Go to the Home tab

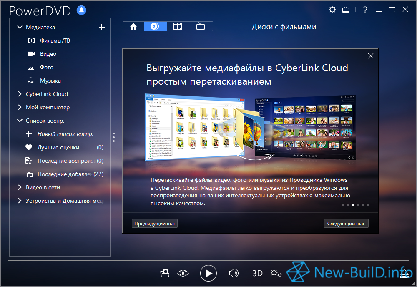pos(133,26)
